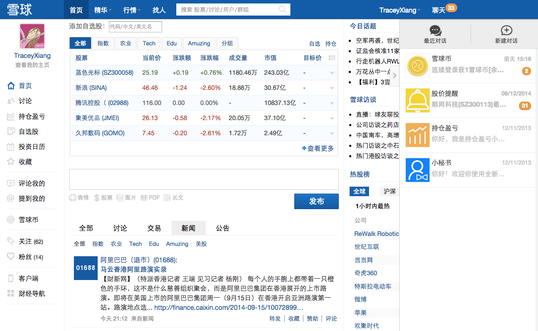The height and width of the screenshot is (331, 538).
Task: Open 投资日历 in left sidebar
Action: pos(26,146)
